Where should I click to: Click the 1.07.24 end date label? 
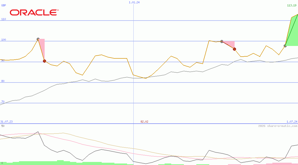292,122
